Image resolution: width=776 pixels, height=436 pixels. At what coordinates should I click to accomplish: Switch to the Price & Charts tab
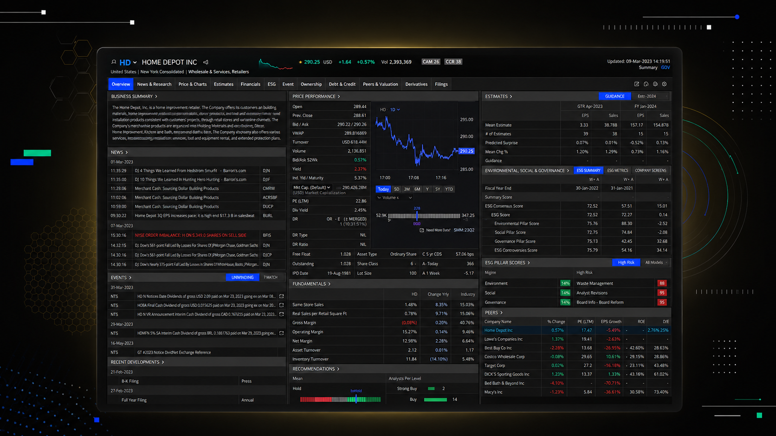coord(193,84)
